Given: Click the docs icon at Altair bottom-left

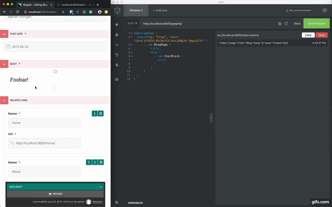Looking at the screenshot, I should (x=117, y=202).
